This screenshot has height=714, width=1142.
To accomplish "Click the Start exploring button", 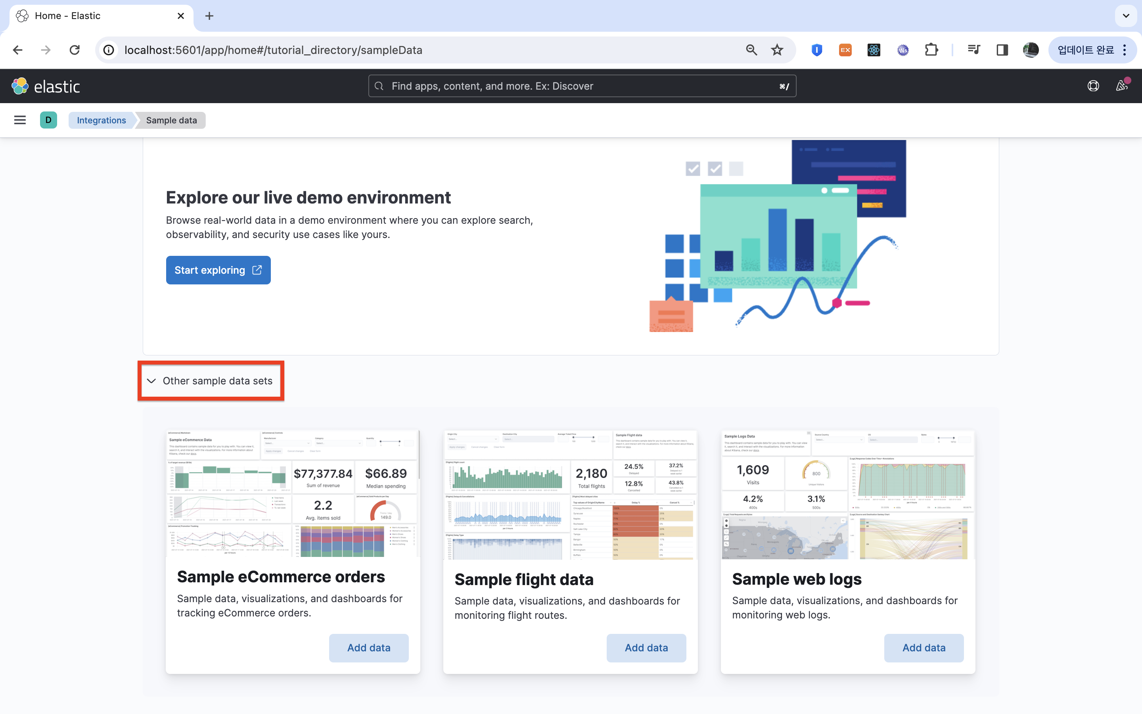I will click(x=218, y=270).
